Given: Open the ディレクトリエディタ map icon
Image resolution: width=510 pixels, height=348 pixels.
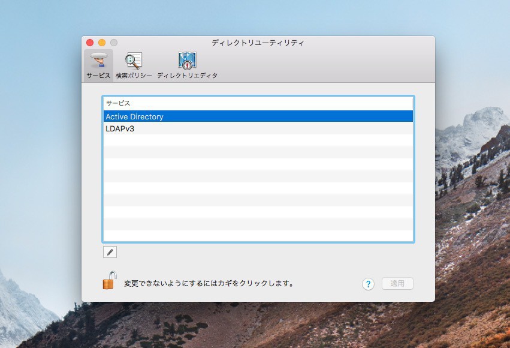Looking at the screenshot, I should coord(187,61).
